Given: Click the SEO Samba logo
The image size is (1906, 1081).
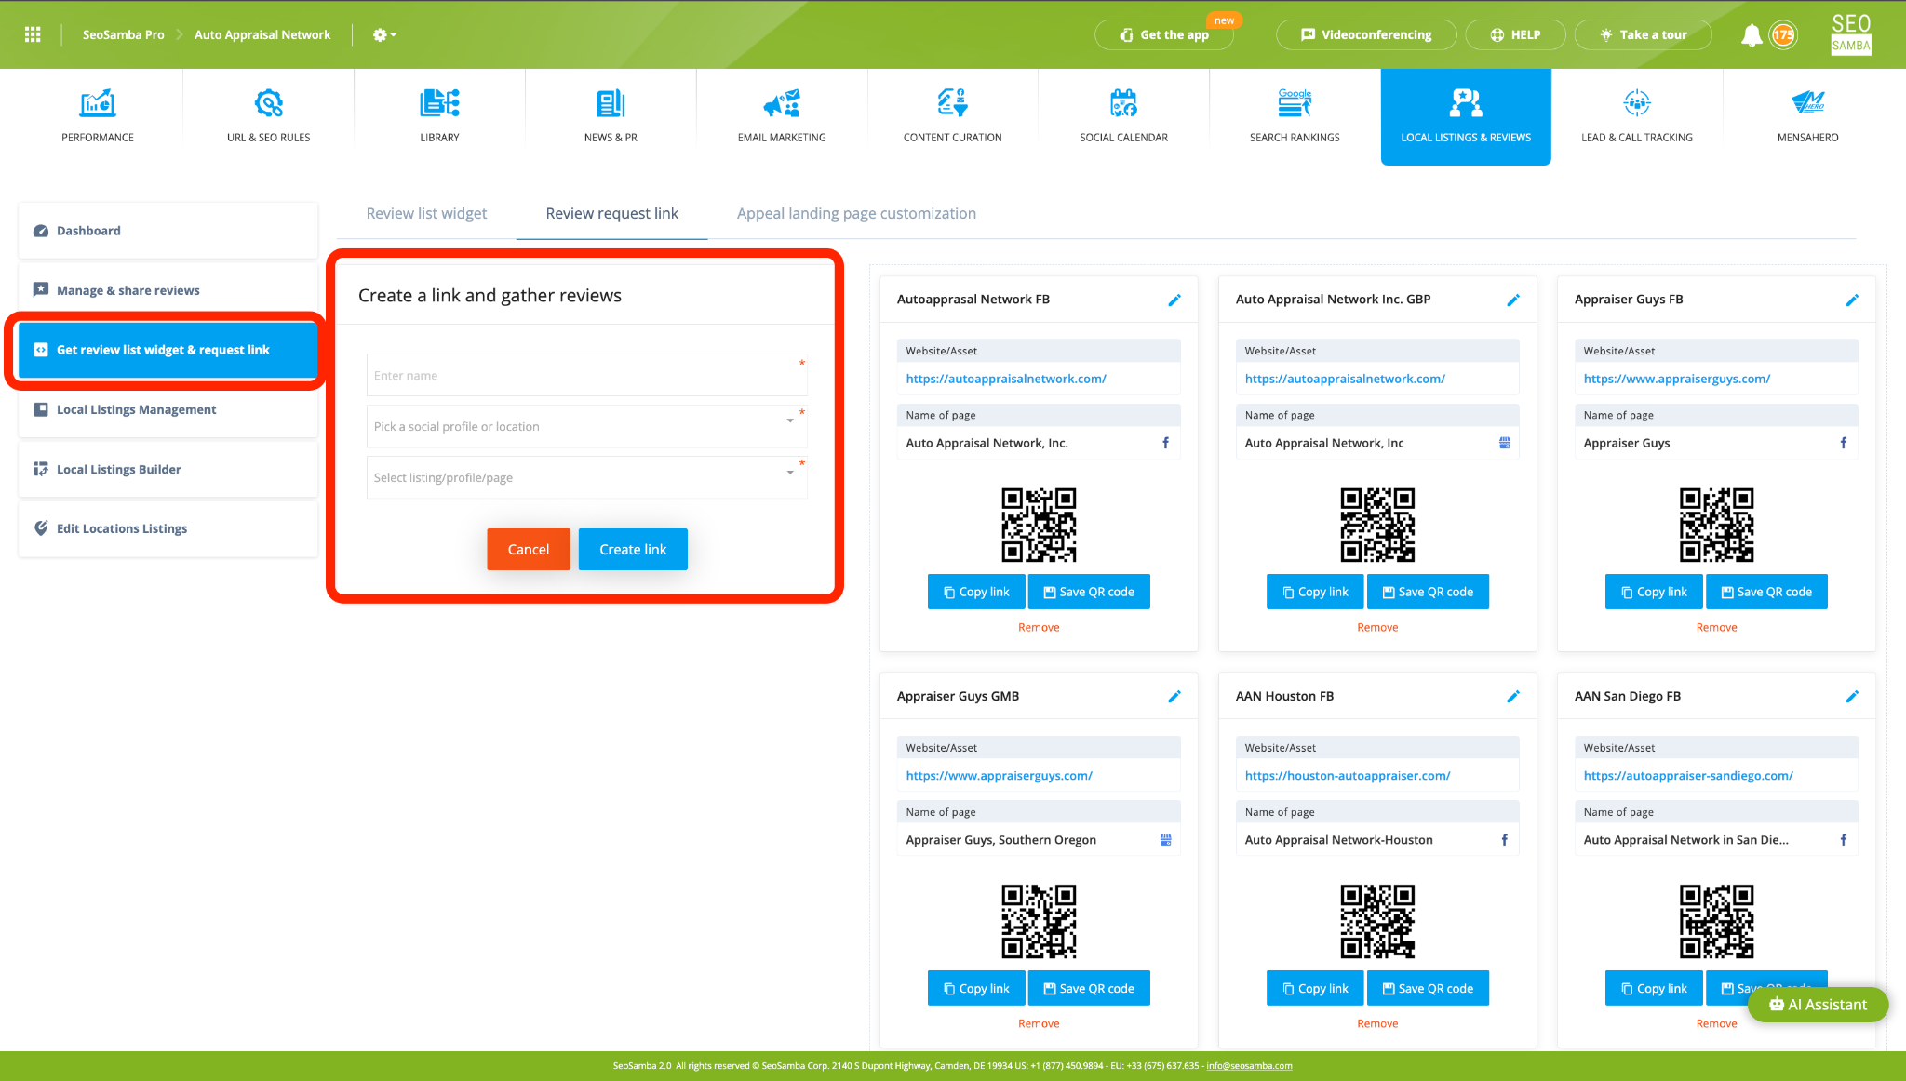Looking at the screenshot, I should tap(1850, 34).
